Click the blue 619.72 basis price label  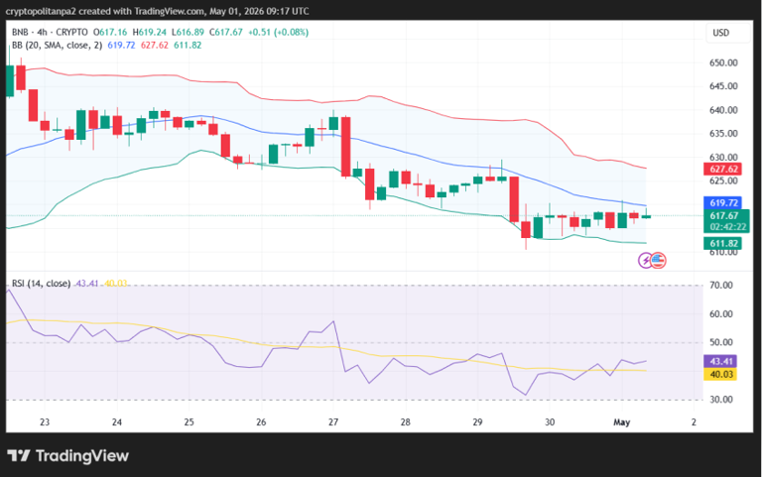point(723,203)
